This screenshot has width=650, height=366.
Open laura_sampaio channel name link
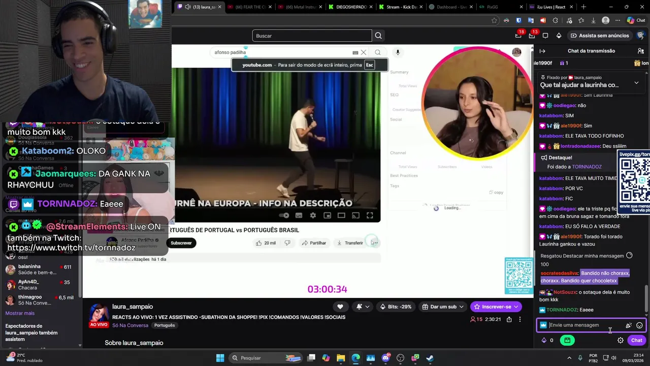(x=133, y=307)
